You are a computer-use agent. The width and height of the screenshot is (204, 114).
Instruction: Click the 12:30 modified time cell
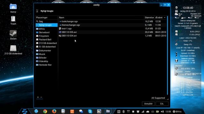158,22
